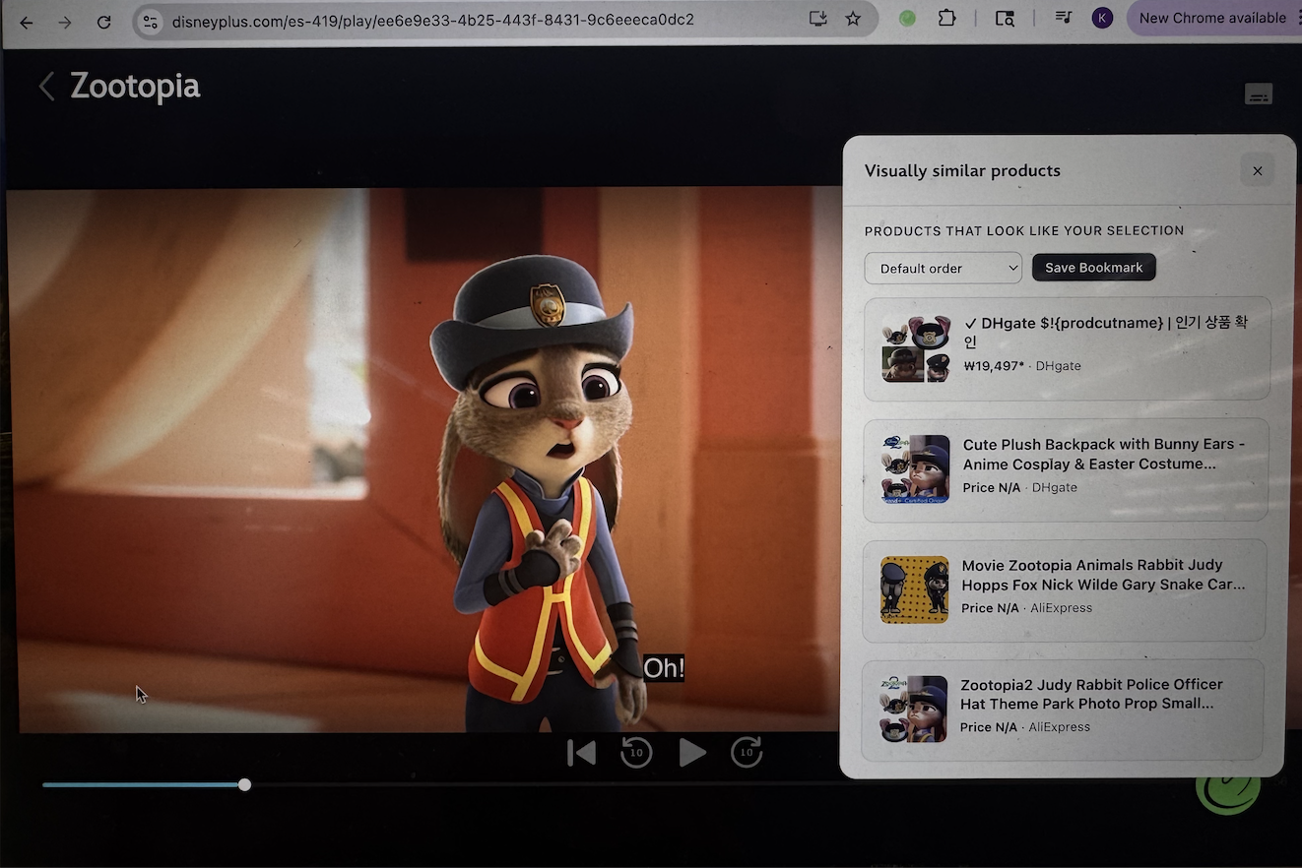The height and width of the screenshot is (868, 1302).
Task: Open Chrome profile avatar K
Action: pos(1102,18)
